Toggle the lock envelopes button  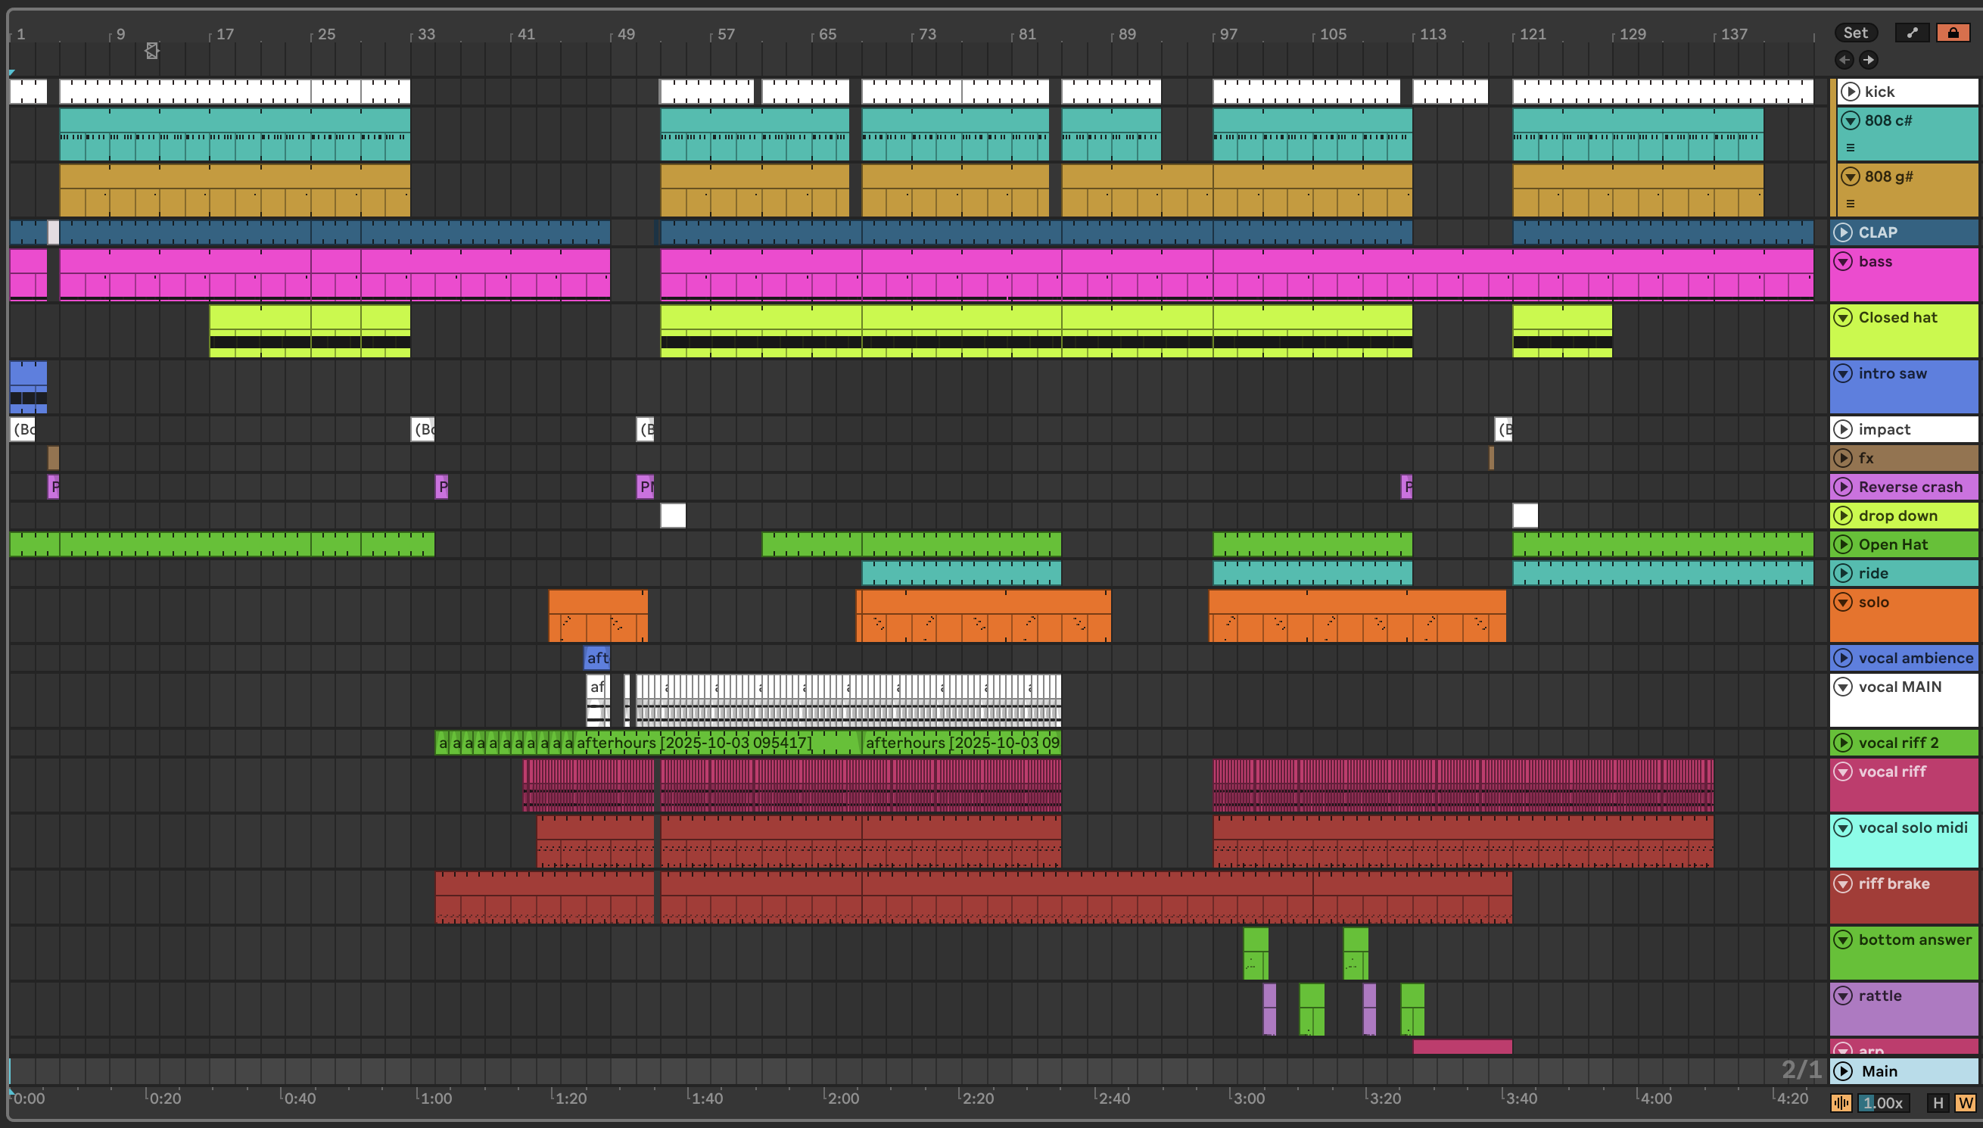[1953, 33]
